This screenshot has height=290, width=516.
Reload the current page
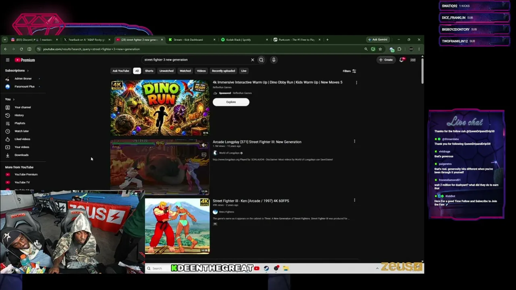point(21,49)
